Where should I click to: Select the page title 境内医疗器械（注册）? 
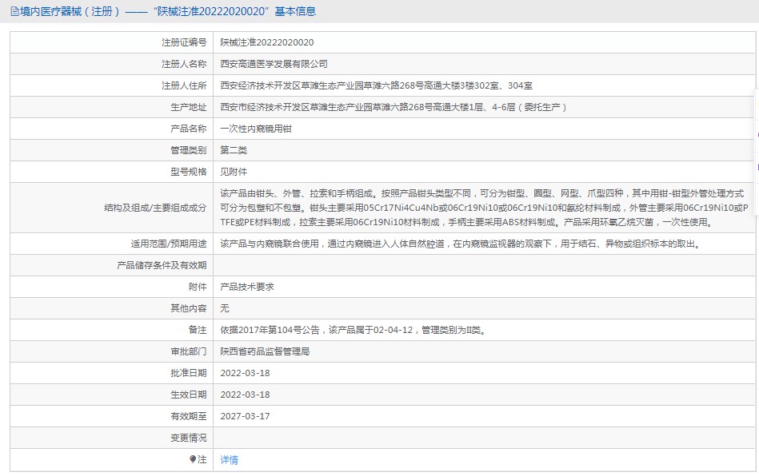70,11
